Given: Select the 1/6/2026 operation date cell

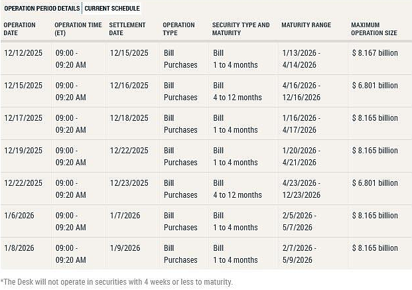Looking at the screenshot, I should pos(19,216).
